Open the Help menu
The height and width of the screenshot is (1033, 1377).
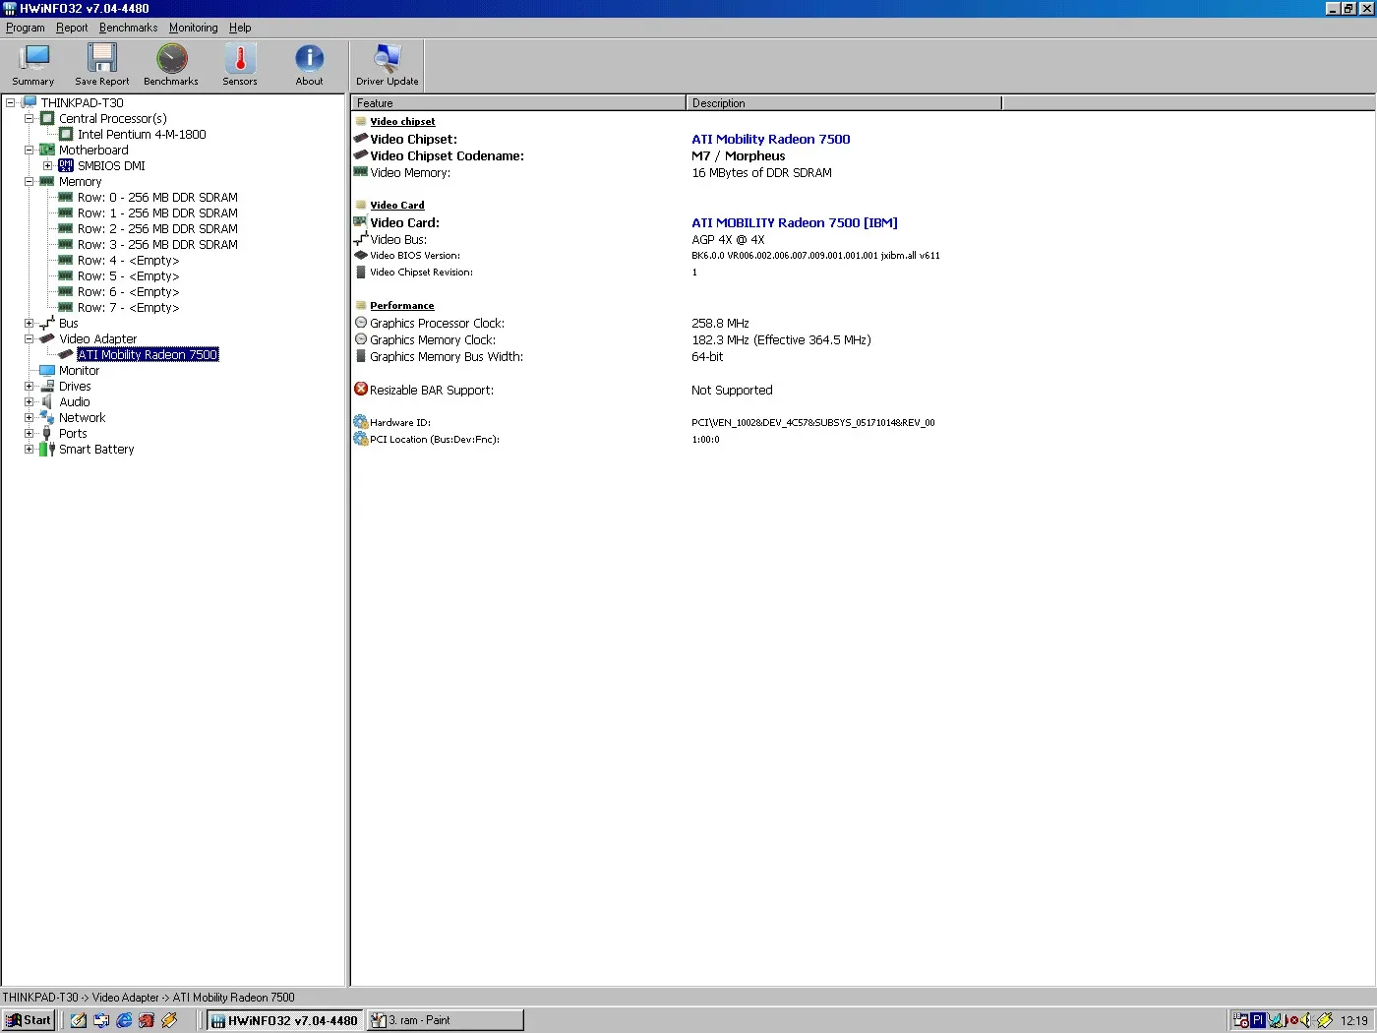[x=240, y=28]
